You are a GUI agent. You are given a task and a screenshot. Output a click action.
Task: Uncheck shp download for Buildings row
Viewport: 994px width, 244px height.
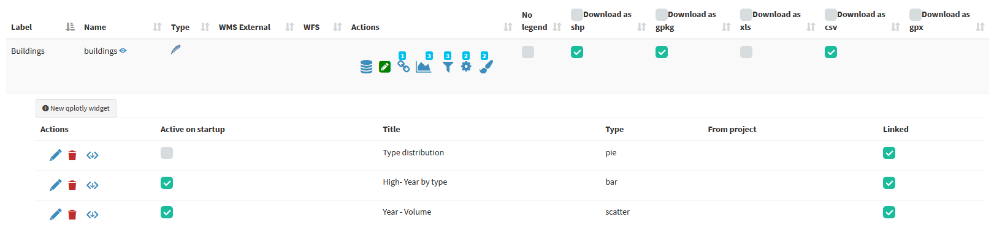(577, 52)
